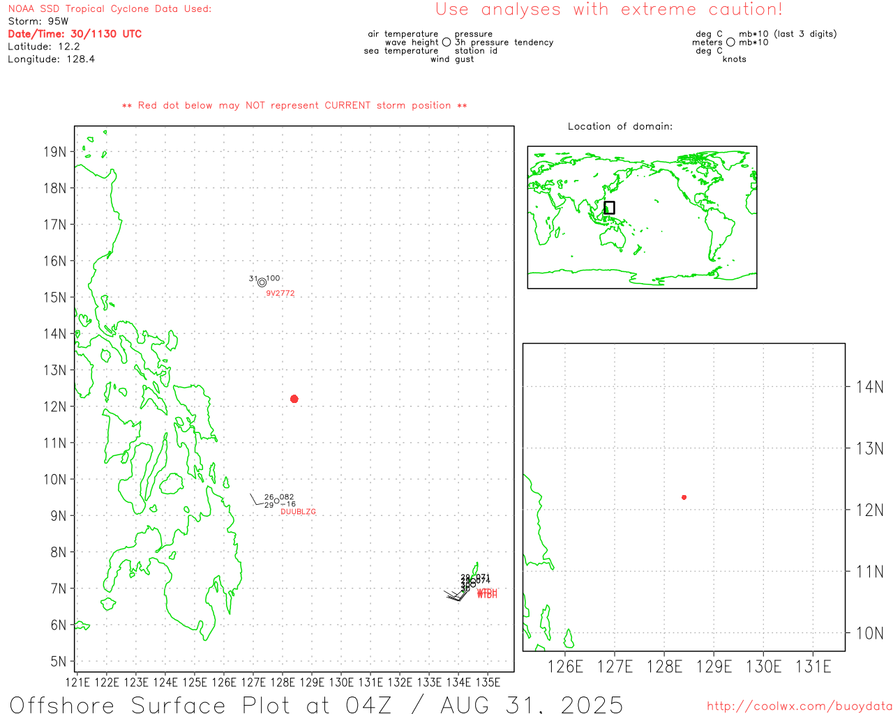Click the red storm dot on main map
Image resolution: width=893 pixels, height=714 pixels.
tap(294, 399)
